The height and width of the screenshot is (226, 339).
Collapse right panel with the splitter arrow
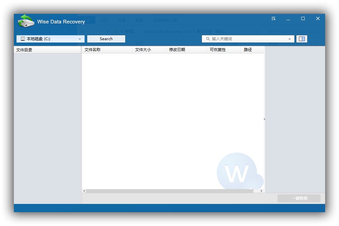click(x=265, y=119)
